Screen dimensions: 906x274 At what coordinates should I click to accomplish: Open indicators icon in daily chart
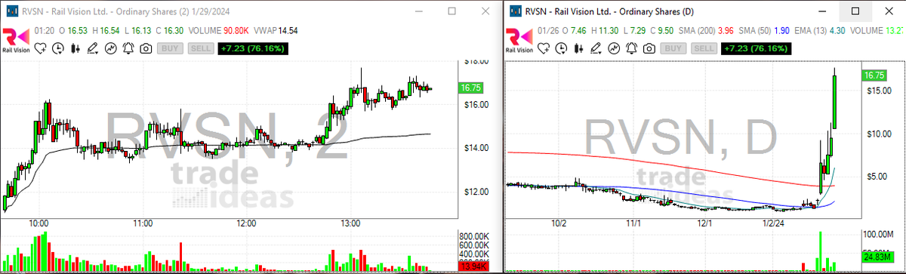[x=614, y=48]
